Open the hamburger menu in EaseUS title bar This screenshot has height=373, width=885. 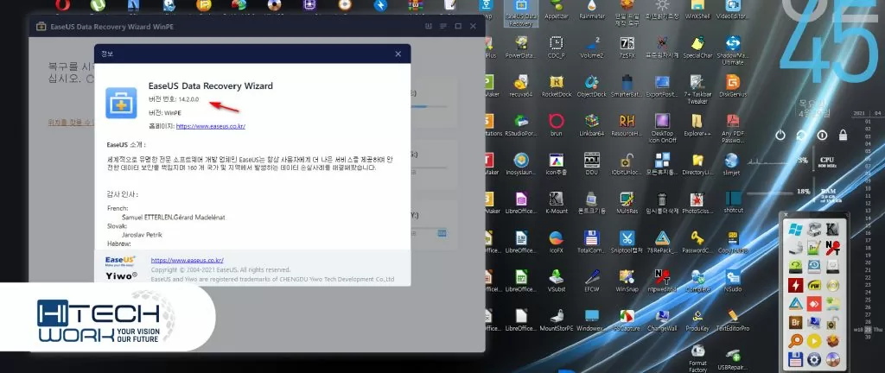pos(443,27)
